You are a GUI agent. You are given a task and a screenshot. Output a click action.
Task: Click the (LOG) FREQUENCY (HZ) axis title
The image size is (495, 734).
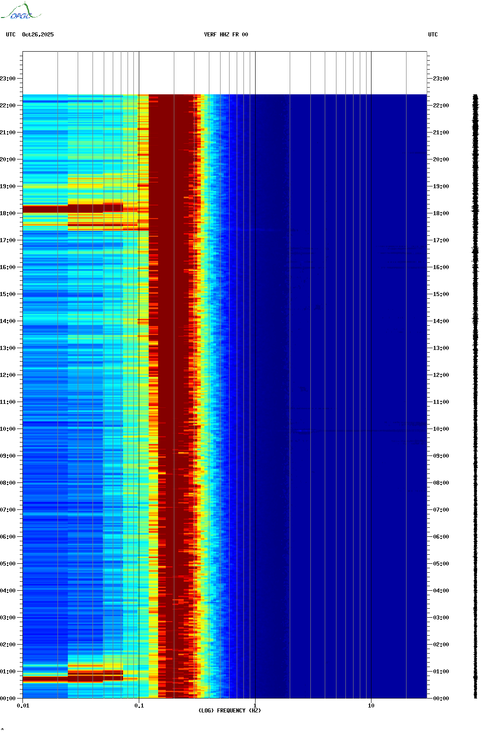230,711
